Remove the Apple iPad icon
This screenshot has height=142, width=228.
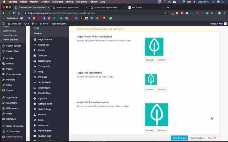[x=162, y=89]
